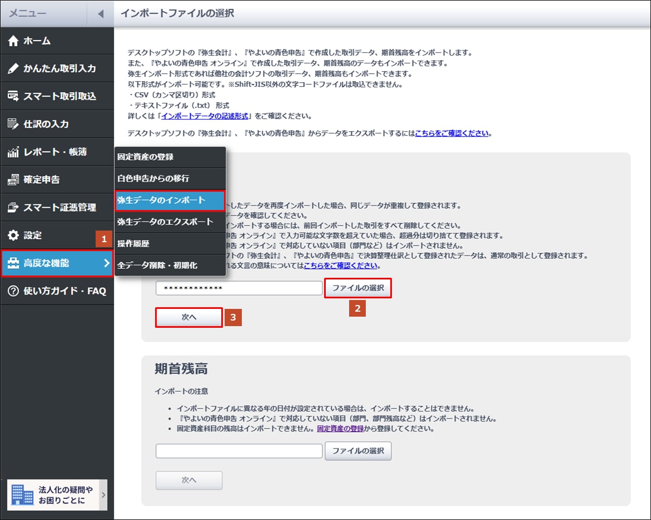The height and width of the screenshot is (520, 651).
Task: Select 全データ削除・初期化 menu entry
Action: pos(170,265)
